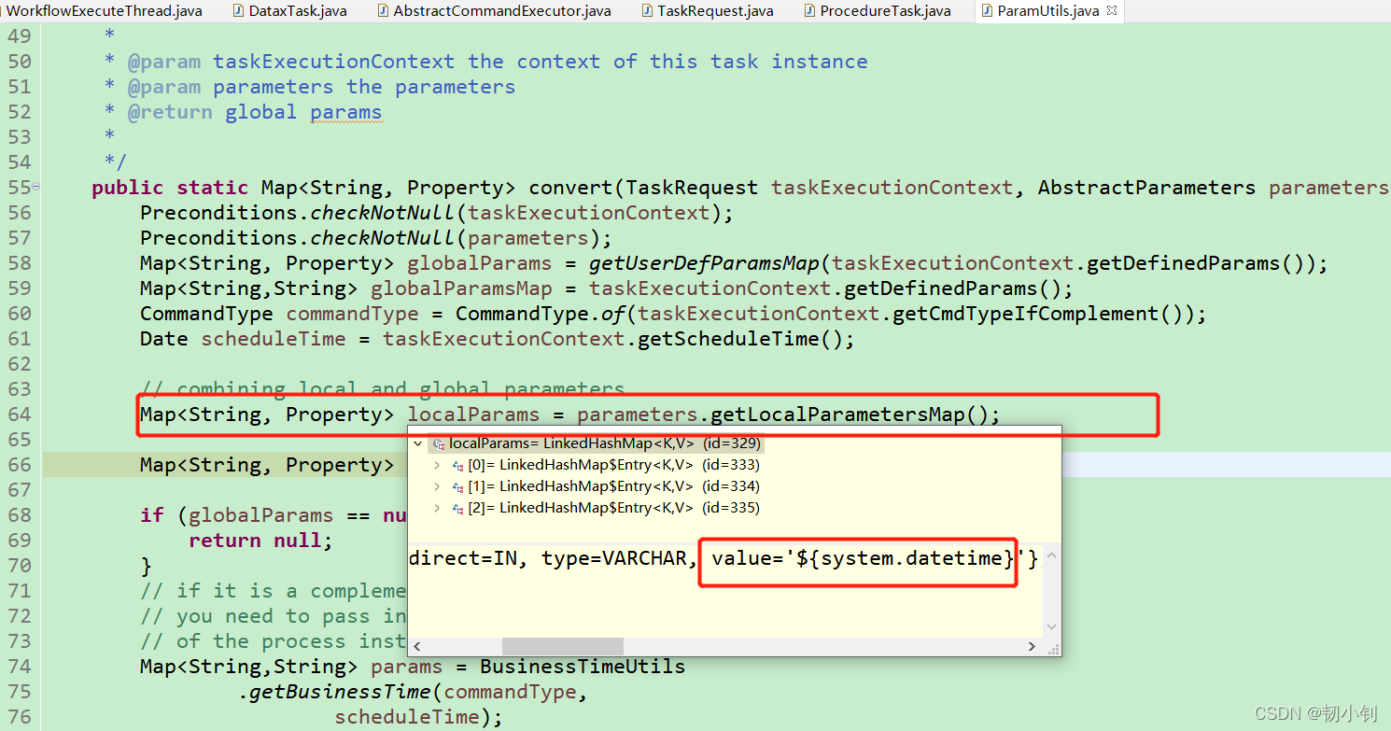Viewport: 1391px width, 731px height.
Task: Click 'BusinessTimeUtils' on line 74
Action: pos(583,667)
